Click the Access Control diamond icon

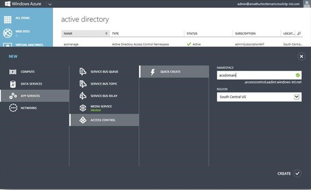pos(83,120)
